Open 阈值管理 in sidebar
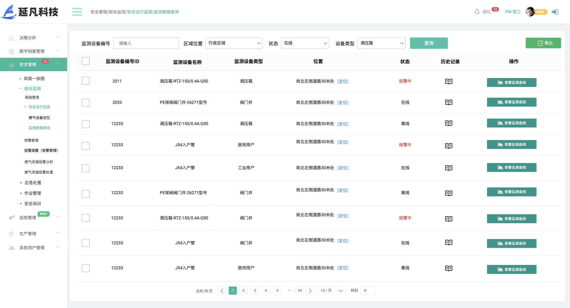Viewport: 570px width, 308px height. pos(32,98)
